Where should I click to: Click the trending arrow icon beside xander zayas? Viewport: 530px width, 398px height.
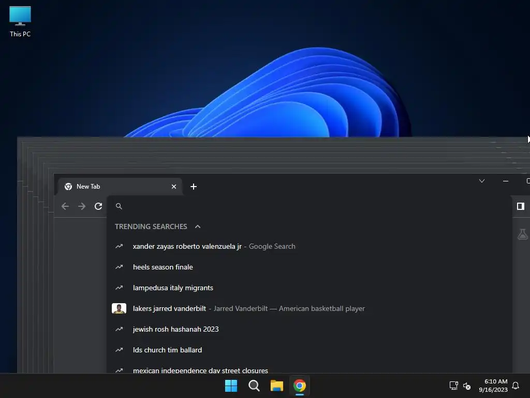pyautogui.click(x=119, y=246)
